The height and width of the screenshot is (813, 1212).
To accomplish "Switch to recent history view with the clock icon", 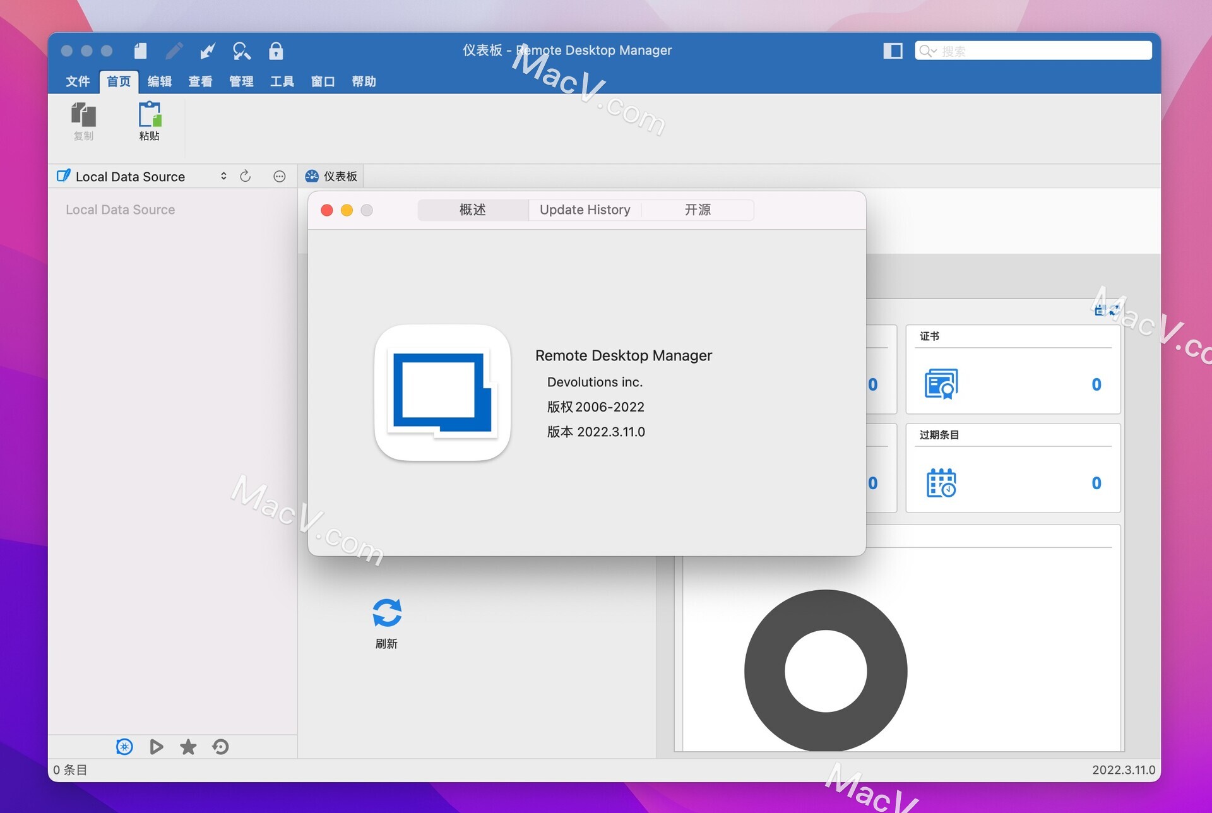I will pos(219,747).
